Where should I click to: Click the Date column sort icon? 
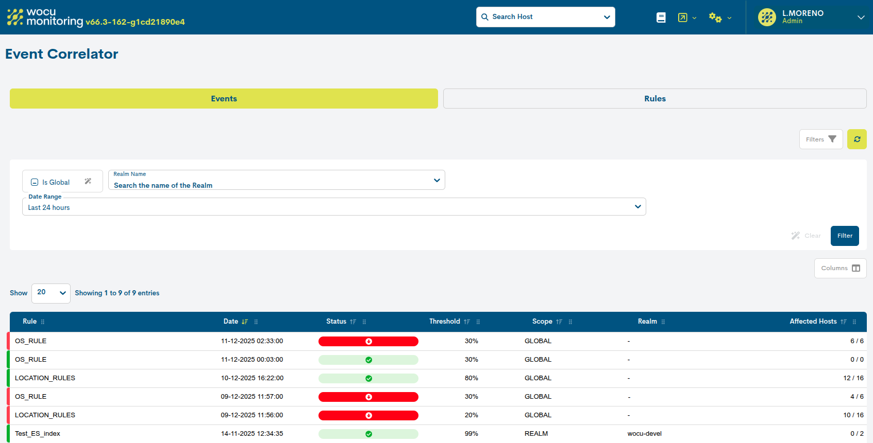click(245, 322)
